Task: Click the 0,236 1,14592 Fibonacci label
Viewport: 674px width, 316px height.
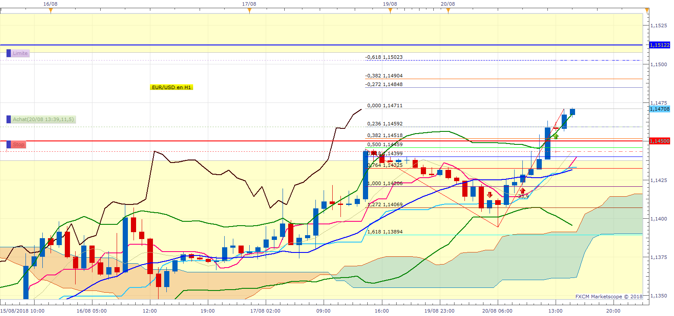Action: point(385,124)
